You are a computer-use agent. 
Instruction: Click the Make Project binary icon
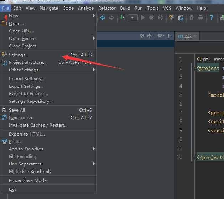(123, 17)
